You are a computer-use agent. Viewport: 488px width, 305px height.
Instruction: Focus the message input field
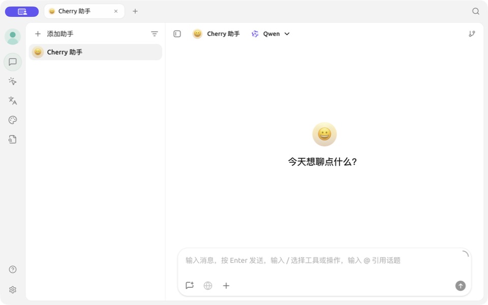(324, 260)
